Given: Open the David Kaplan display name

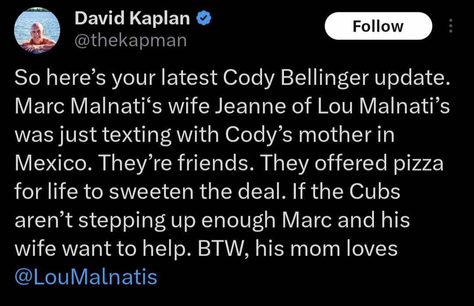Looking at the screenshot, I should point(133,18).
